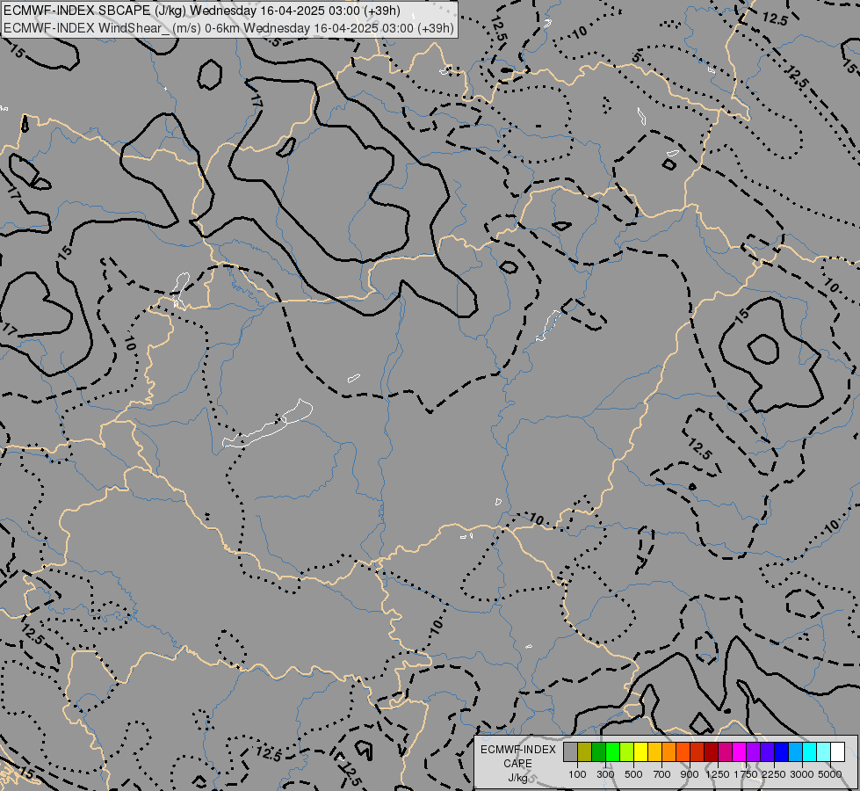Click the J/kg unit label in legend

click(517, 778)
